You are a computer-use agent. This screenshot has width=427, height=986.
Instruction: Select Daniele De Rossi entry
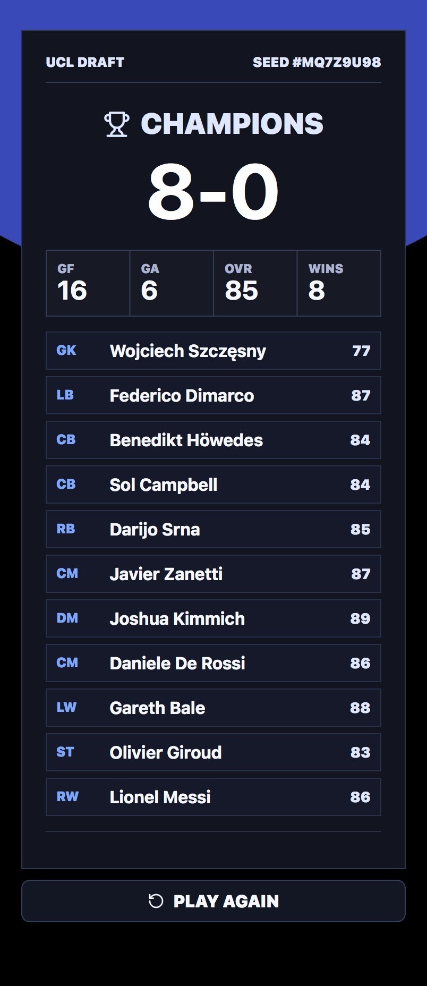(213, 663)
